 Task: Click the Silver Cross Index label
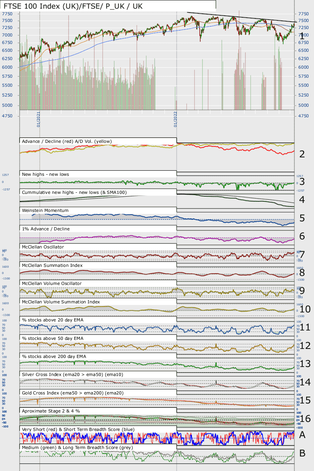tap(73, 375)
